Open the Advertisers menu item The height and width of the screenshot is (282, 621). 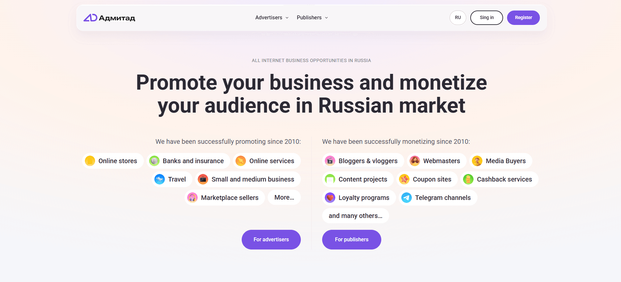click(x=269, y=18)
